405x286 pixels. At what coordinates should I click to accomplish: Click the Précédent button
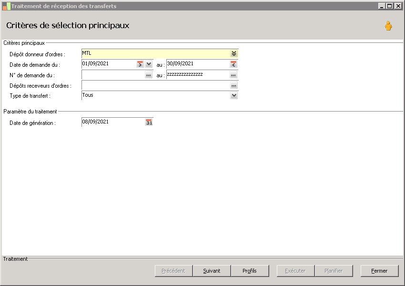(x=173, y=271)
